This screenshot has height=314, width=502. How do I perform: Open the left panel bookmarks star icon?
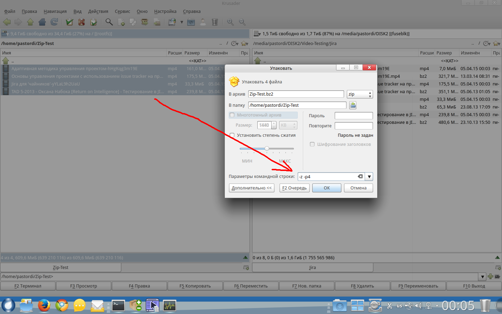(x=245, y=44)
